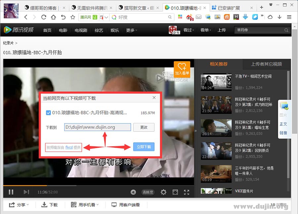Switch to the 缙哥哥的博客 tab
Image resolution: width=298 pixels, height=214 pixels.
coord(43,8)
